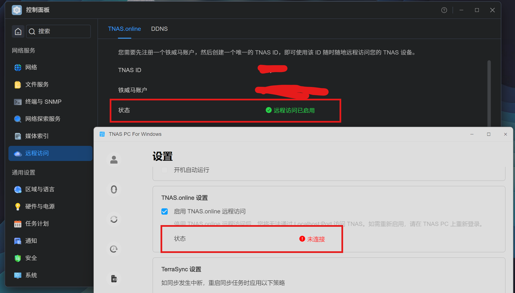
Task: Switch to the TNAS.online tab
Action: click(x=124, y=29)
